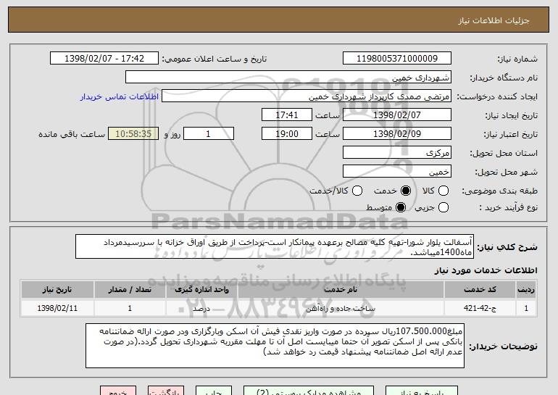Screen dimensions: 558x395
Task: Click the service code cell ج-42-421
Action: pos(480,308)
